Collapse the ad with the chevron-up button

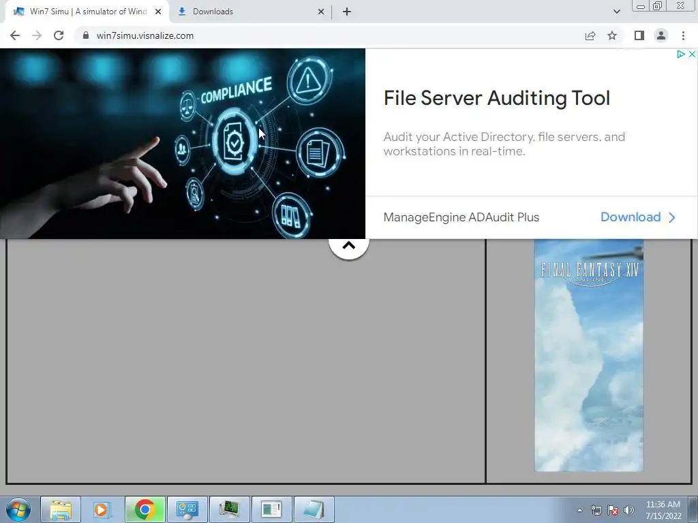(x=349, y=246)
